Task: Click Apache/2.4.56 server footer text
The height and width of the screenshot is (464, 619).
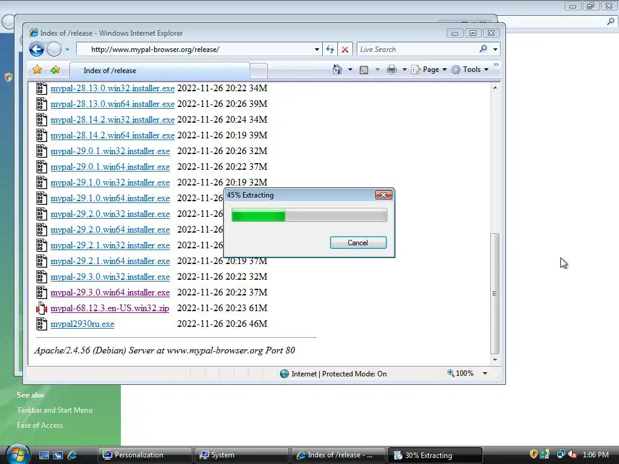Action: (164, 350)
